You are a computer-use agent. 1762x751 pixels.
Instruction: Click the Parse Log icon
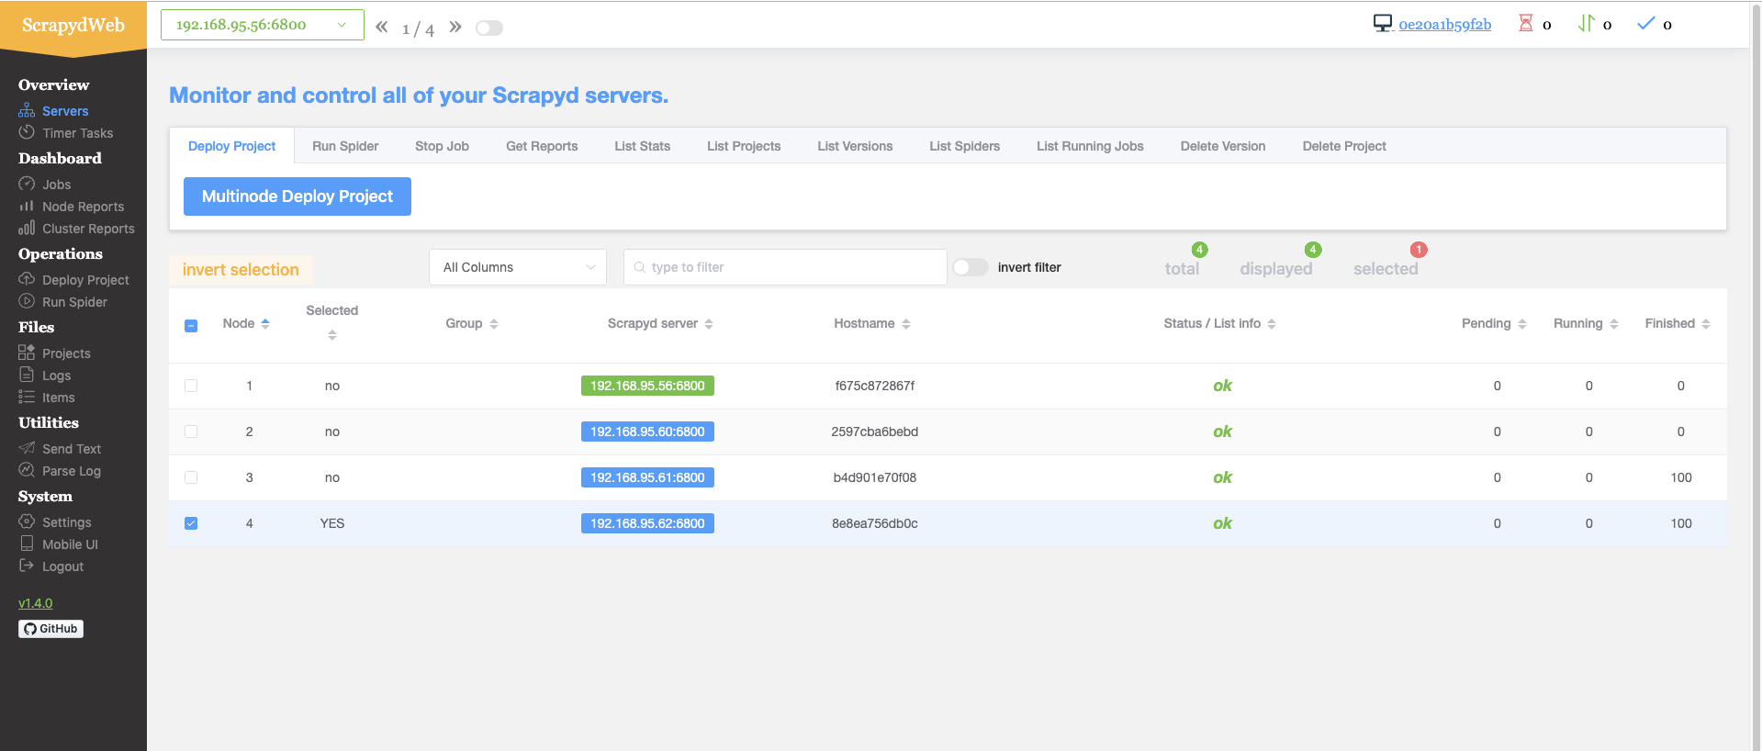pyautogui.click(x=27, y=470)
